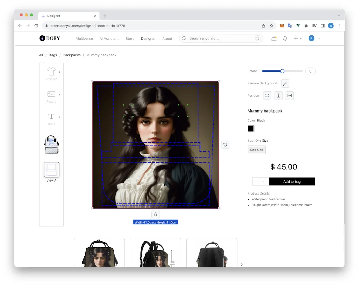Open the AI Assistant menu item
The image size is (359, 286).
pyautogui.click(x=109, y=39)
